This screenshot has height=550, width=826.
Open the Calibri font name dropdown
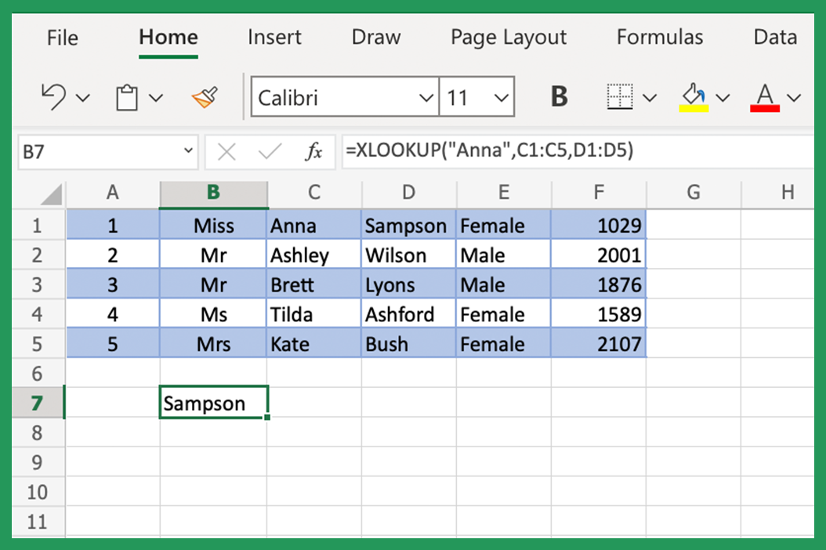(426, 96)
